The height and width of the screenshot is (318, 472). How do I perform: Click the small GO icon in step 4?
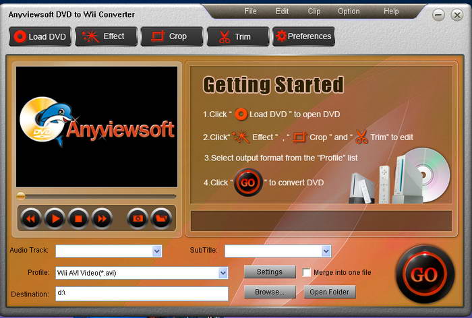click(x=248, y=183)
